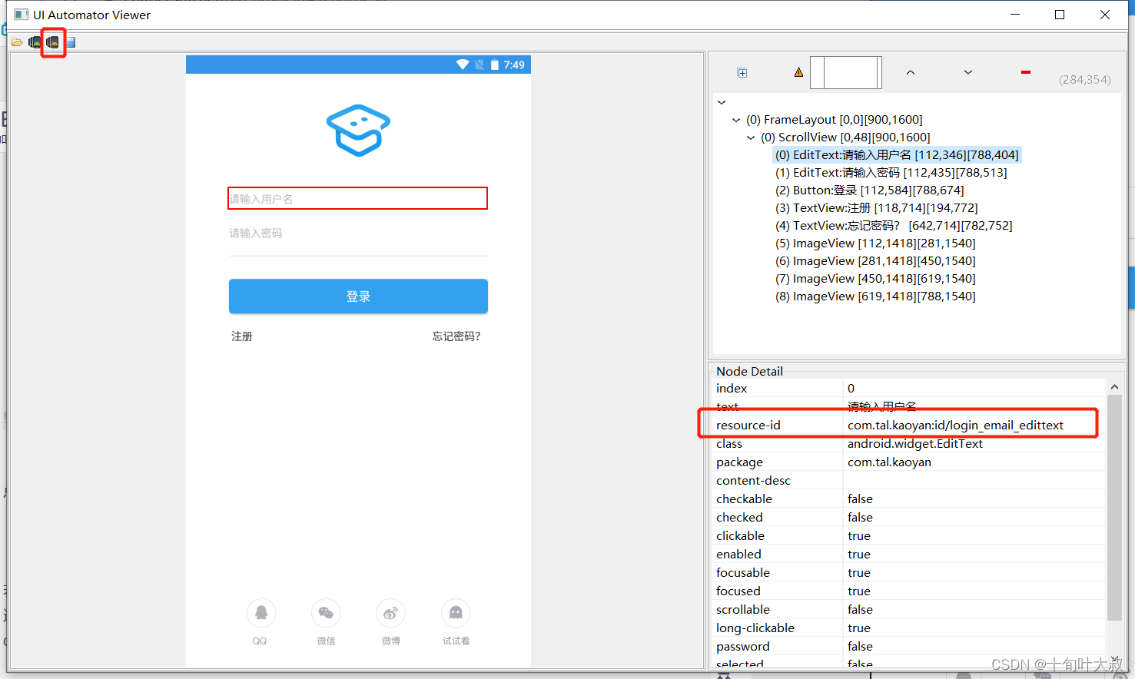
Task: Click the 微信 WeChat login icon
Action: point(326,613)
